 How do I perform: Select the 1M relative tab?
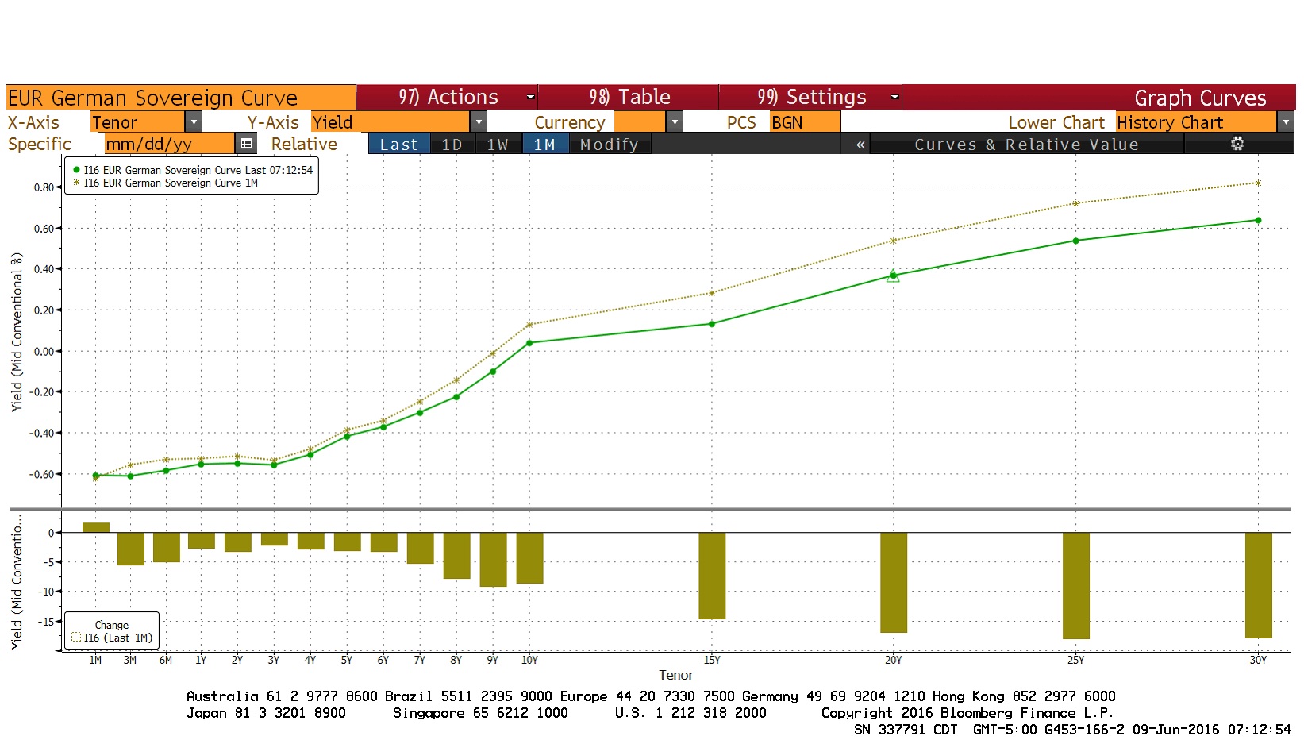[x=545, y=144]
